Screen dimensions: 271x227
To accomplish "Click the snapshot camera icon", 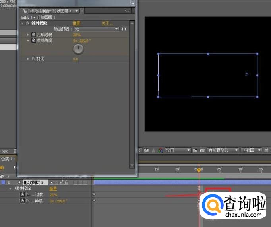I will point(146,150).
